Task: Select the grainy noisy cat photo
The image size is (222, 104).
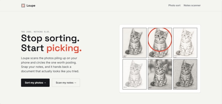Action: click(x=185, y=74)
